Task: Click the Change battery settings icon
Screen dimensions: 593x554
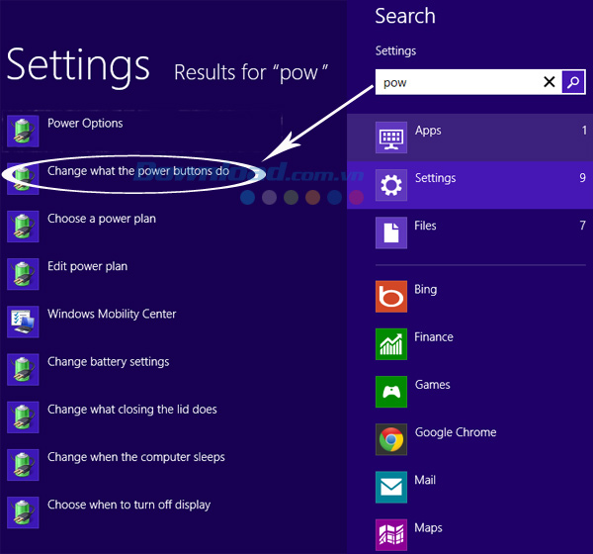Action: point(23,370)
